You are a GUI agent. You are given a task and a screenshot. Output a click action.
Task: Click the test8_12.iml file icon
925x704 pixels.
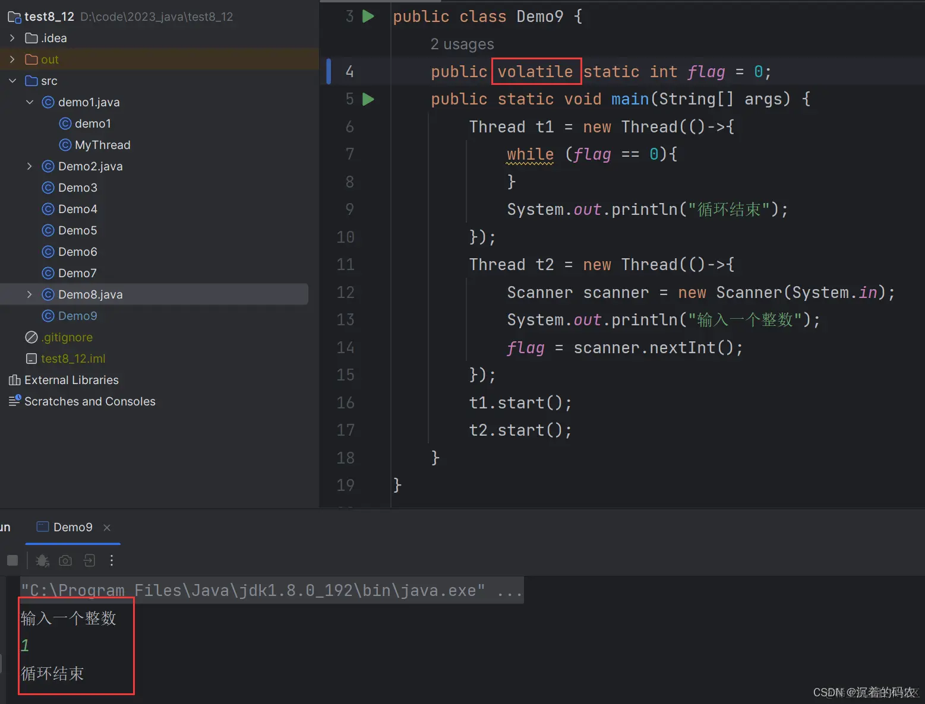pos(31,359)
